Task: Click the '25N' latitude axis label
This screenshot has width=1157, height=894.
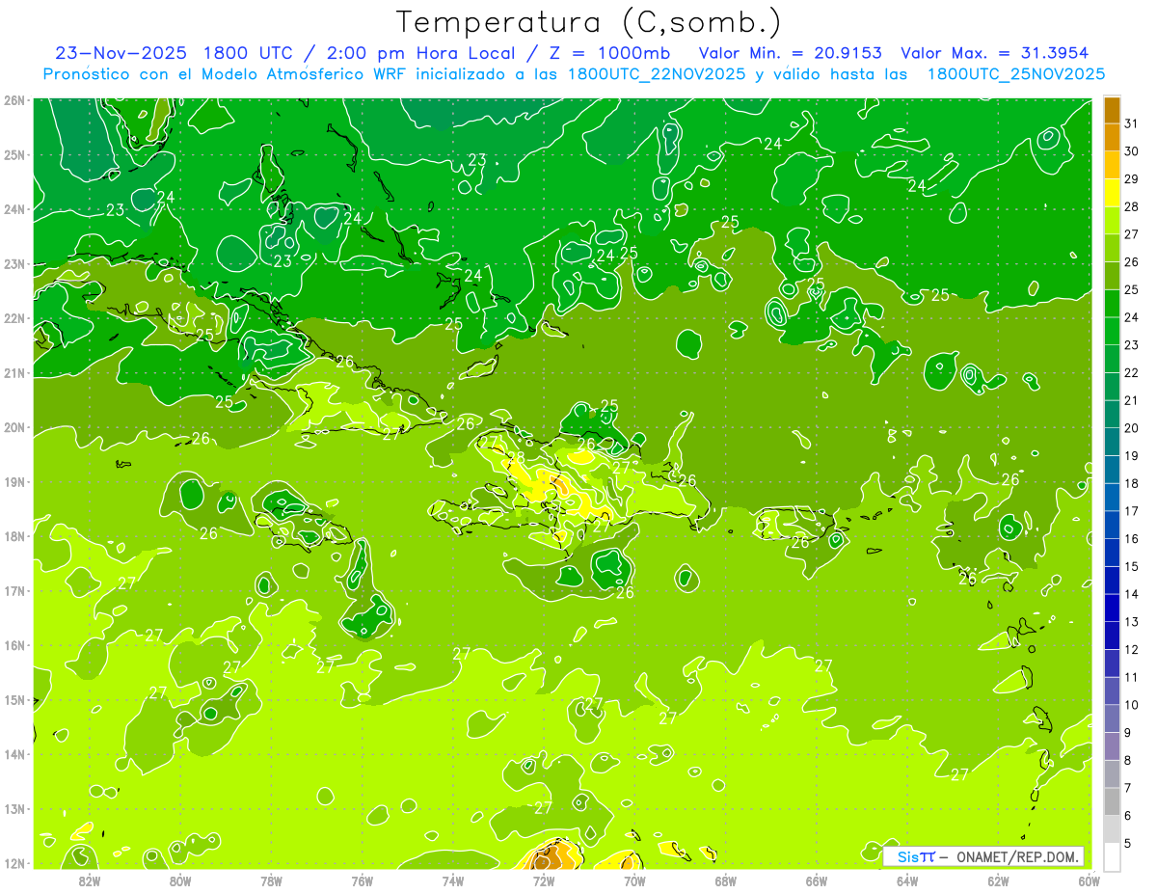Action: point(14,154)
